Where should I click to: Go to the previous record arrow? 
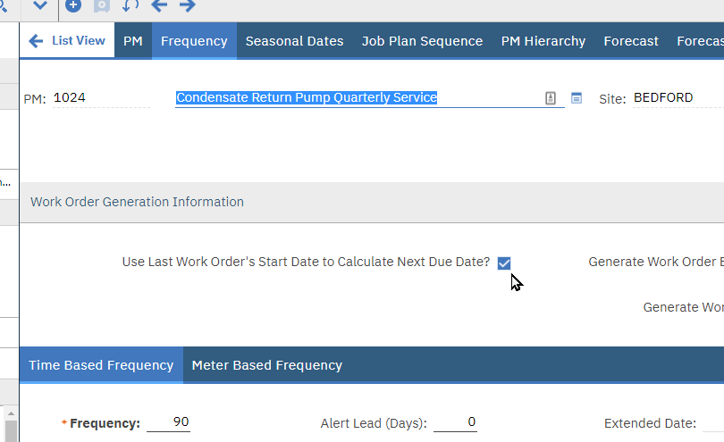(x=159, y=5)
